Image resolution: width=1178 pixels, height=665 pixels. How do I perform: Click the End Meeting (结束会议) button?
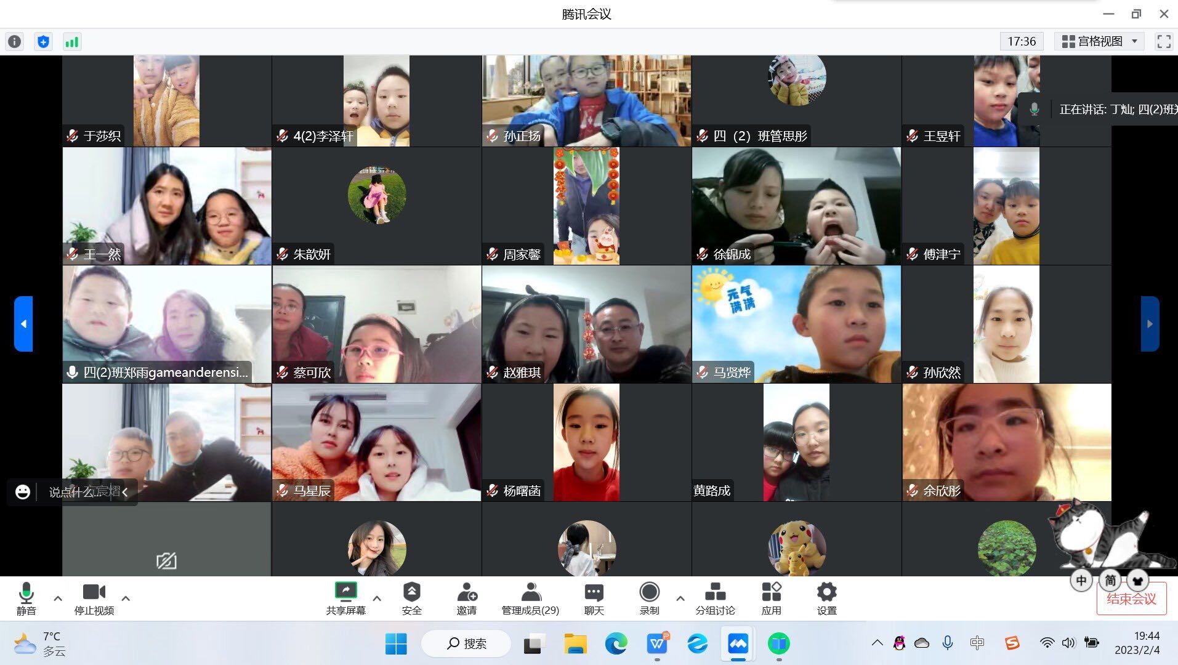[x=1131, y=598]
